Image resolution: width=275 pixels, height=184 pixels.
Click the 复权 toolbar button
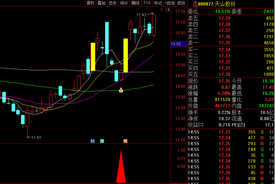91,3
